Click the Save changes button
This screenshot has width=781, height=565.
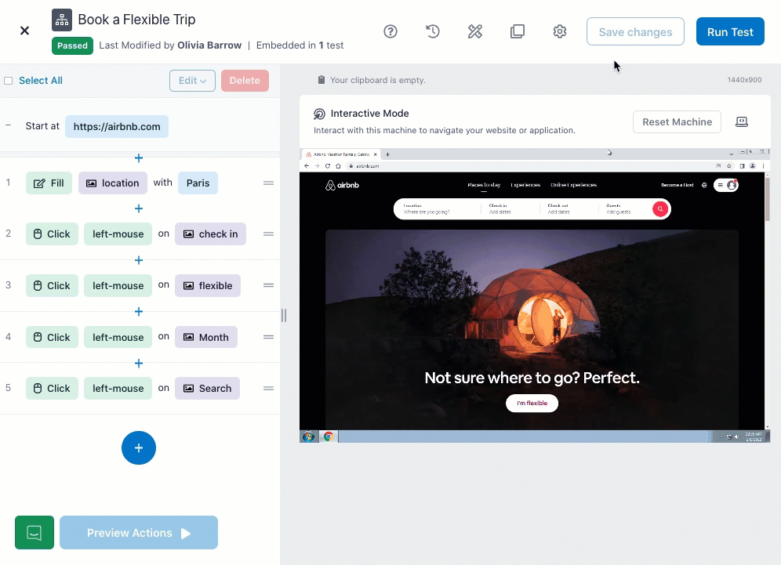635,32
